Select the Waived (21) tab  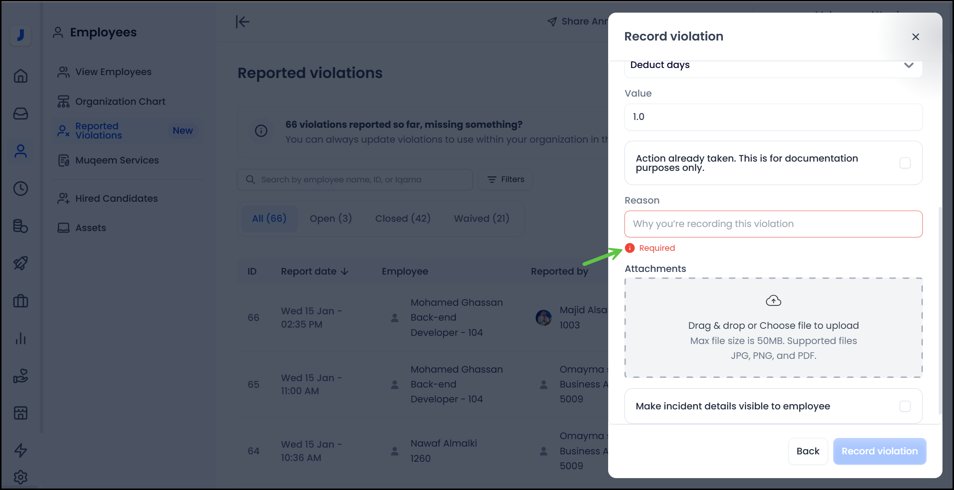tap(481, 218)
